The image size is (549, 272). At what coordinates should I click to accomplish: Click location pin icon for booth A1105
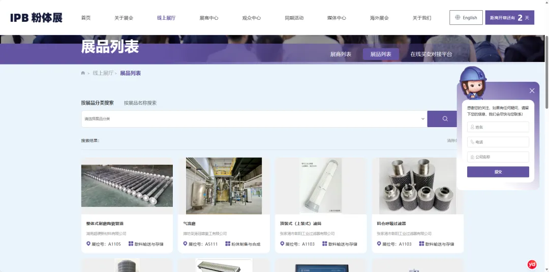88,244
